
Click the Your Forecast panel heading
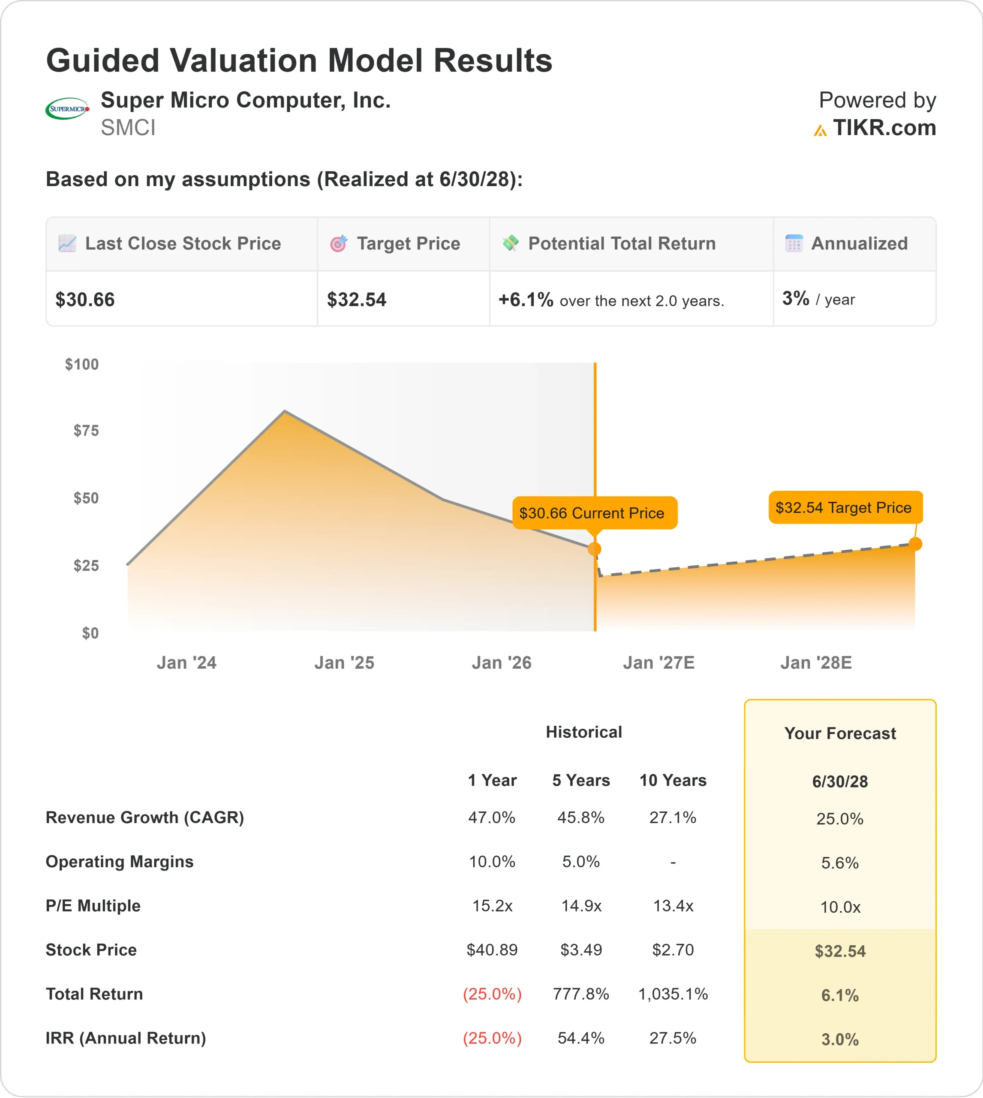840,733
